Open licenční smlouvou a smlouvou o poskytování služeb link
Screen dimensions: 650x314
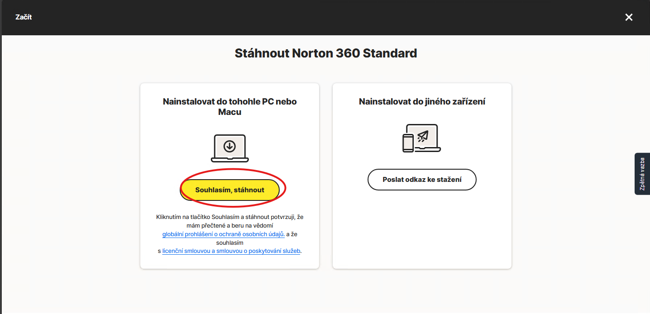click(x=231, y=251)
